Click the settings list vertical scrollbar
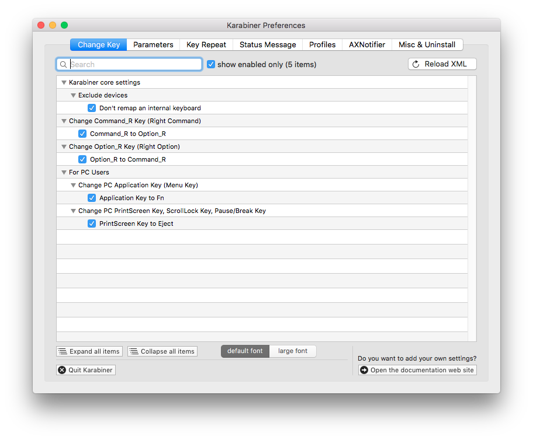Image resolution: width=533 pixels, height=440 pixels. 472,208
